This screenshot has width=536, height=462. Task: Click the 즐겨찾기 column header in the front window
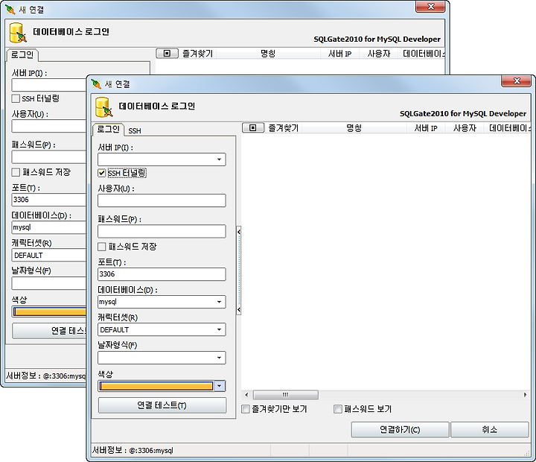[x=284, y=128]
